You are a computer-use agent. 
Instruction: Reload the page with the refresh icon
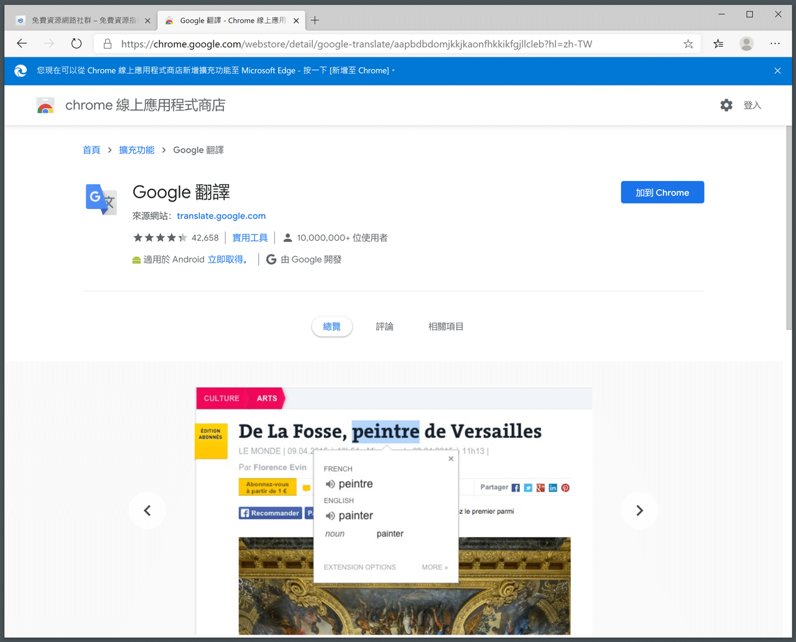pyautogui.click(x=76, y=44)
